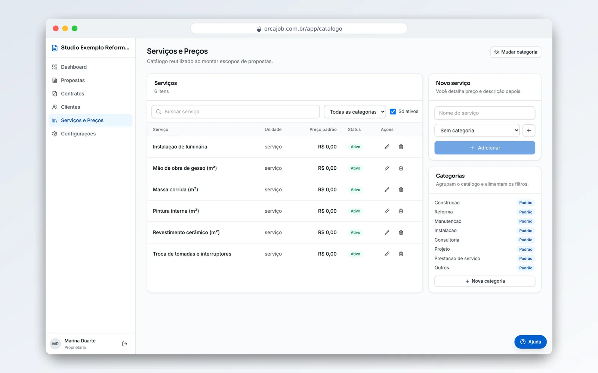Select Serviços e Preços sidebar item
The image size is (598, 373).
(x=90, y=120)
